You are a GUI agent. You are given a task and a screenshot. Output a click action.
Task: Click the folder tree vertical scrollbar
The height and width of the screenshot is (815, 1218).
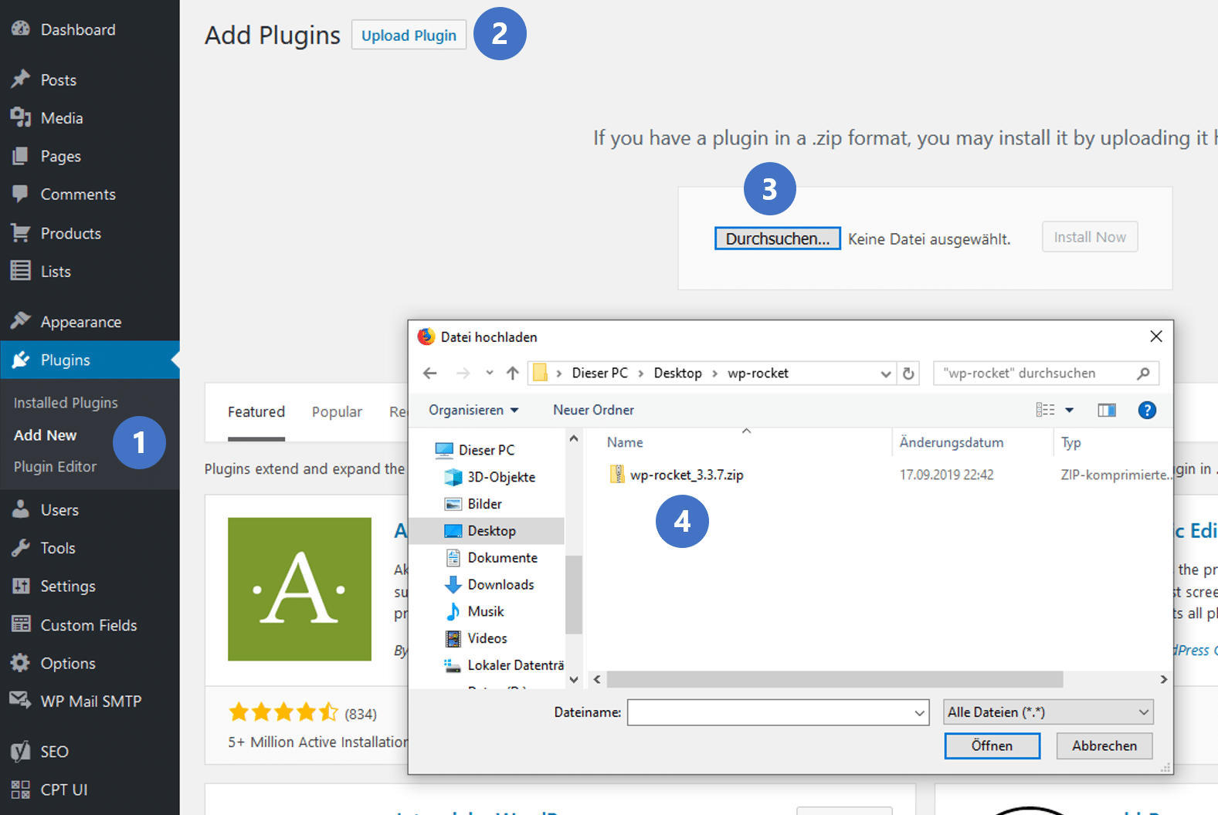click(573, 594)
